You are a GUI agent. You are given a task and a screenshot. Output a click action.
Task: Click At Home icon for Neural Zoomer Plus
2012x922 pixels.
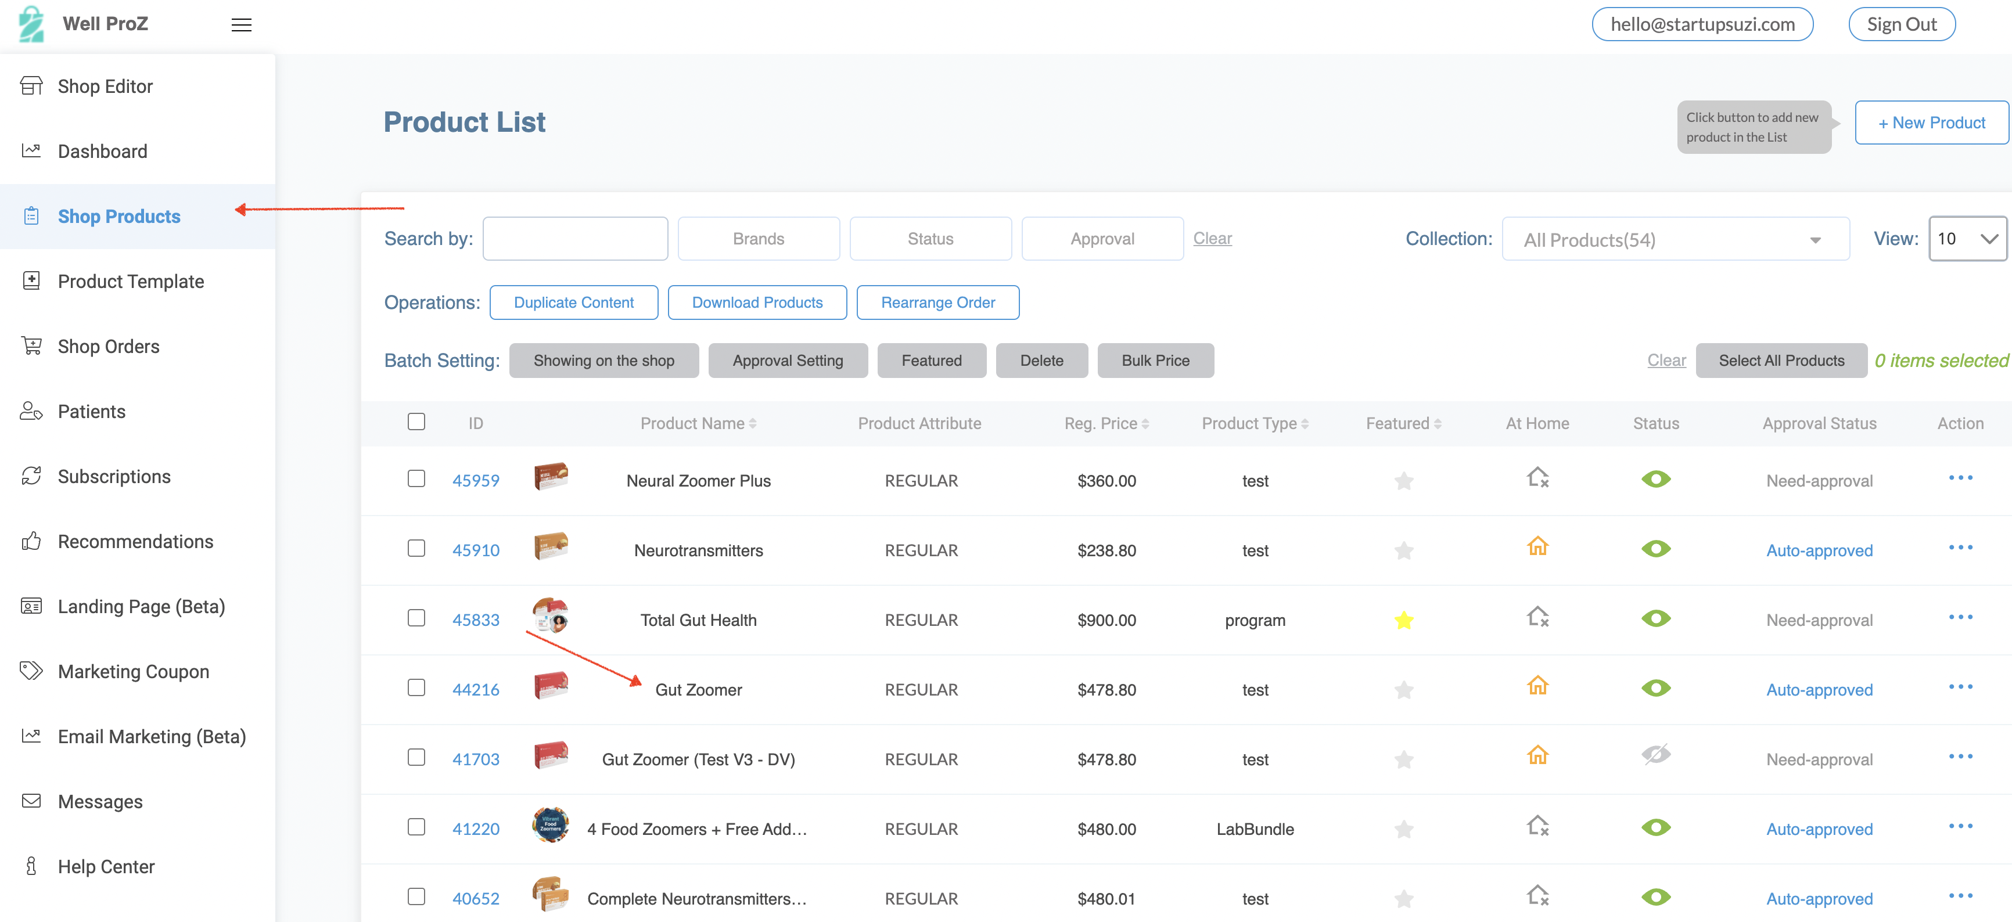[x=1537, y=477]
